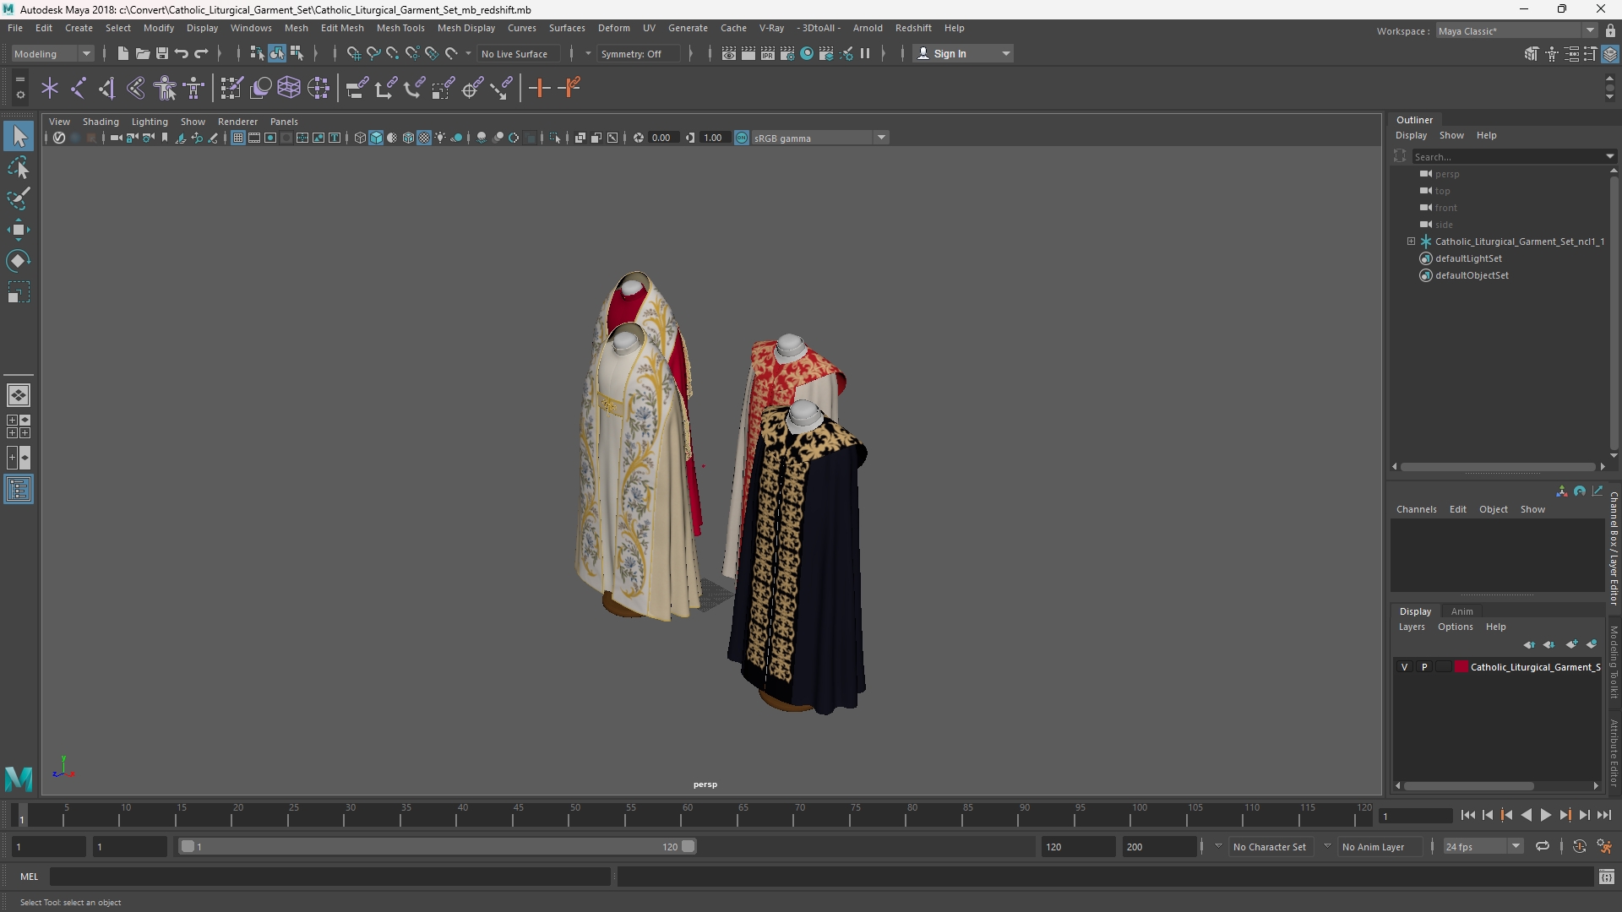Click the New Scene icon
1622x912 pixels.
click(x=122, y=53)
